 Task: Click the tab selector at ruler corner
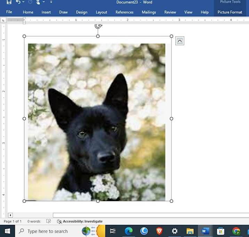click(3, 20)
